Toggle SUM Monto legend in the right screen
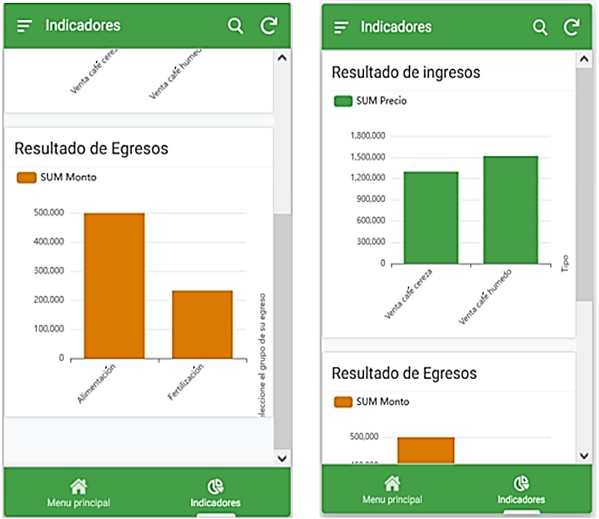This screenshot has height=519, width=599. [x=371, y=401]
